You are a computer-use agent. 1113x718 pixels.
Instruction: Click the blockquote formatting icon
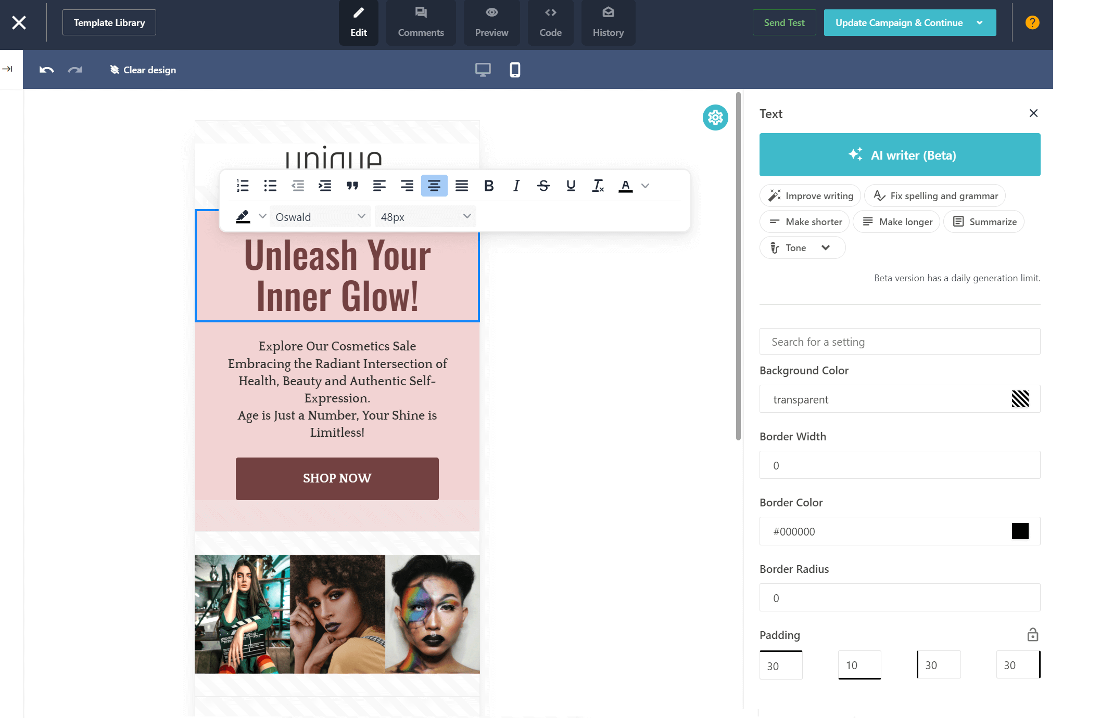[351, 186]
